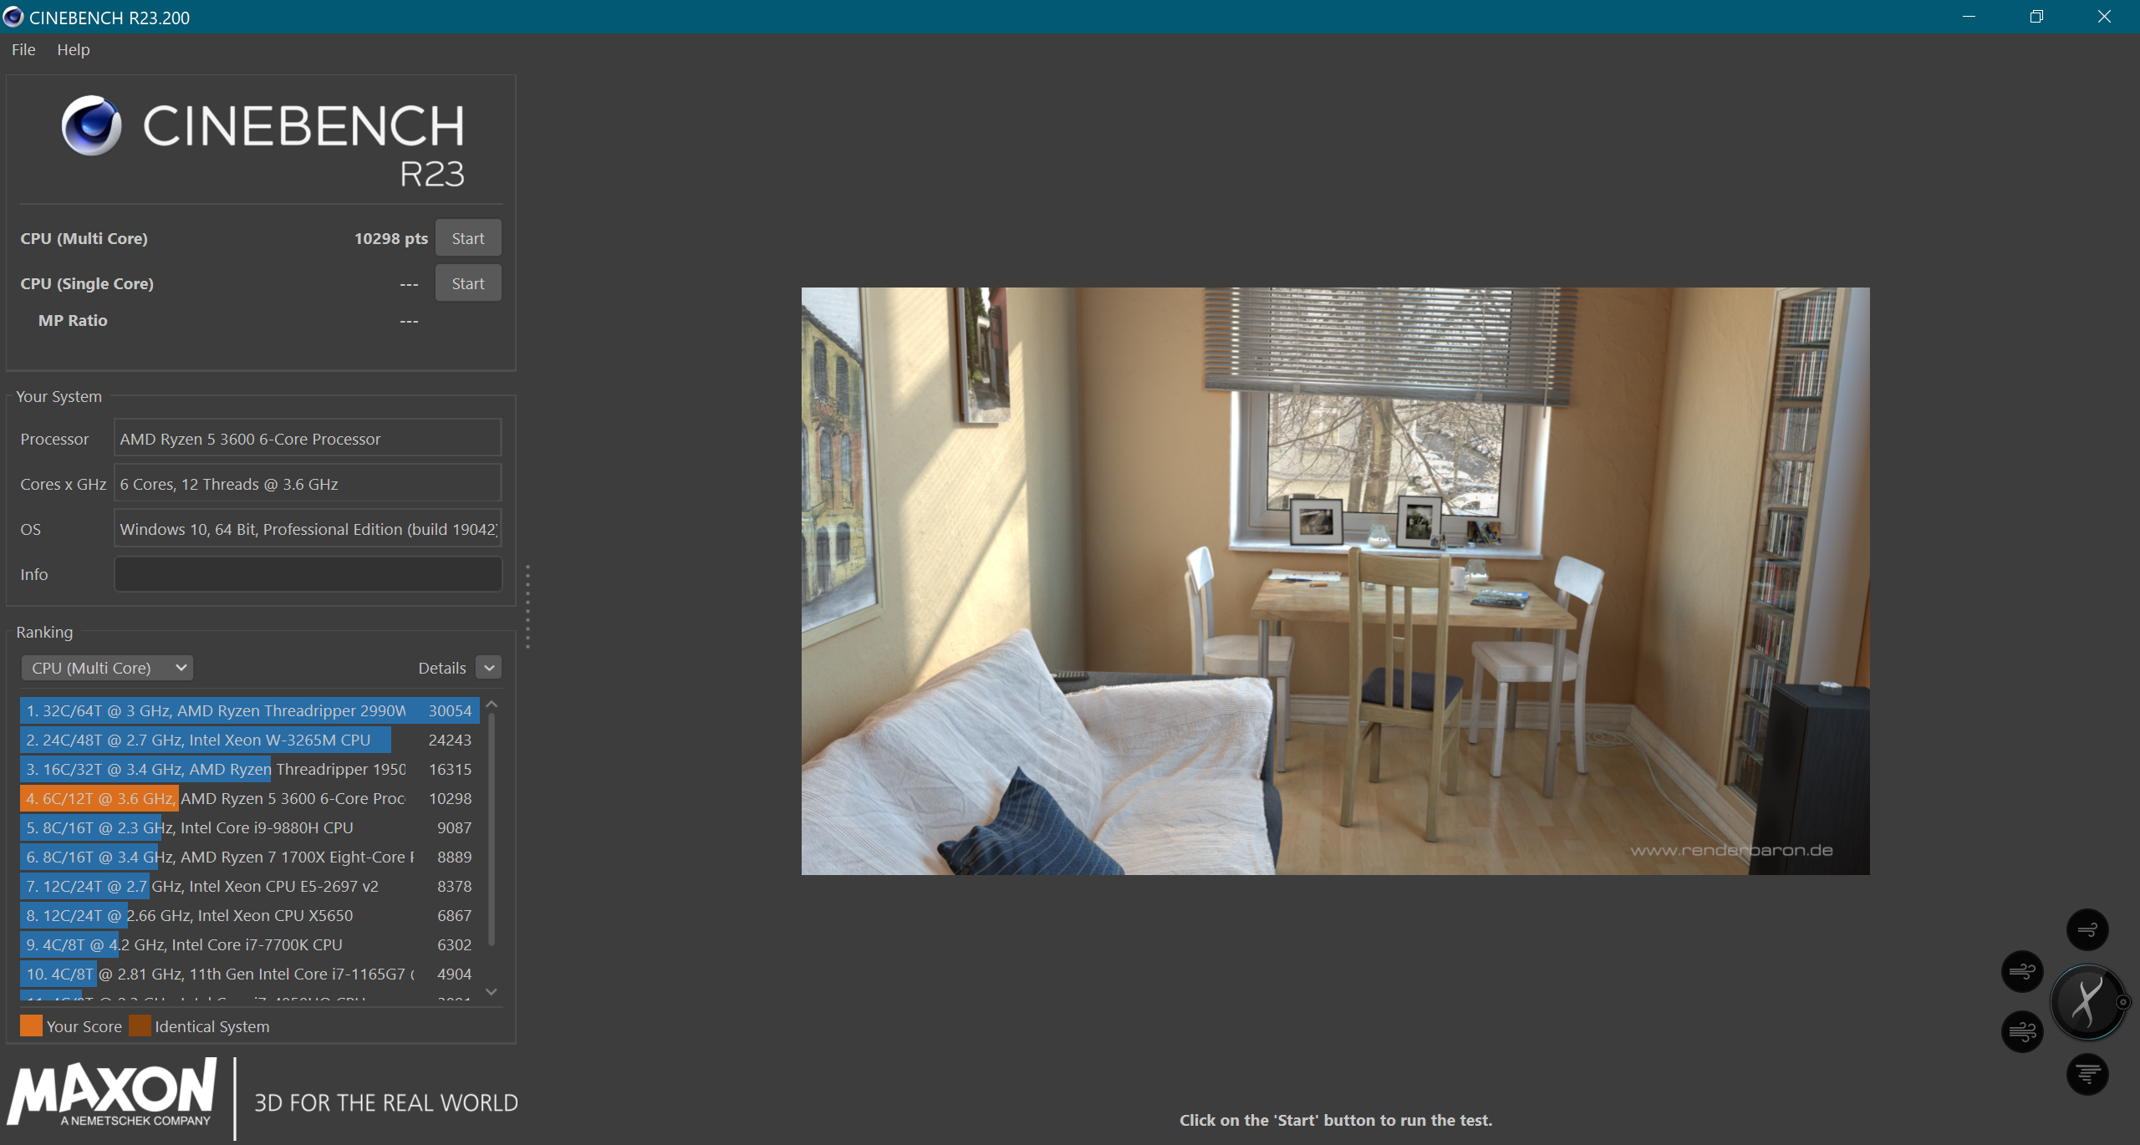
Task: Start the CPU Multi Core test
Action: click(467, 238)
